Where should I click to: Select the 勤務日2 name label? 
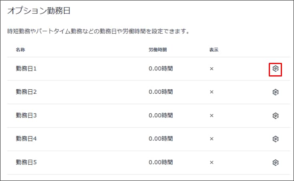pos(26,92)
